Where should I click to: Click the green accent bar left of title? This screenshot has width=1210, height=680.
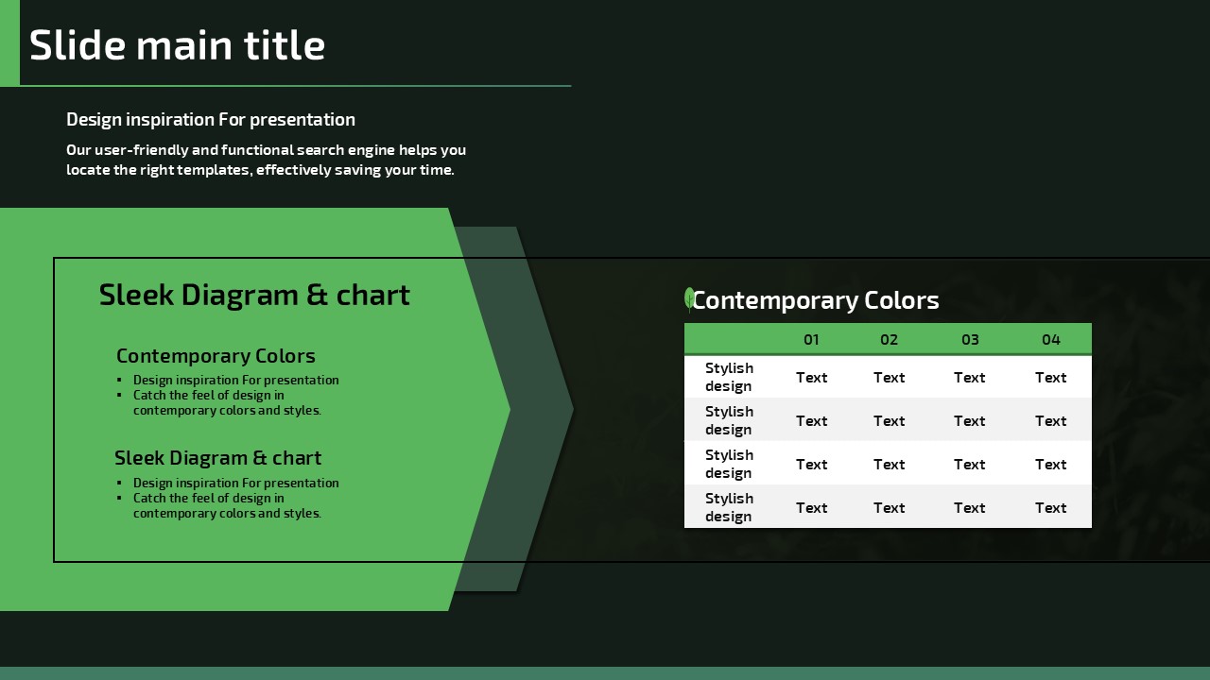click(x=9, y=42)
